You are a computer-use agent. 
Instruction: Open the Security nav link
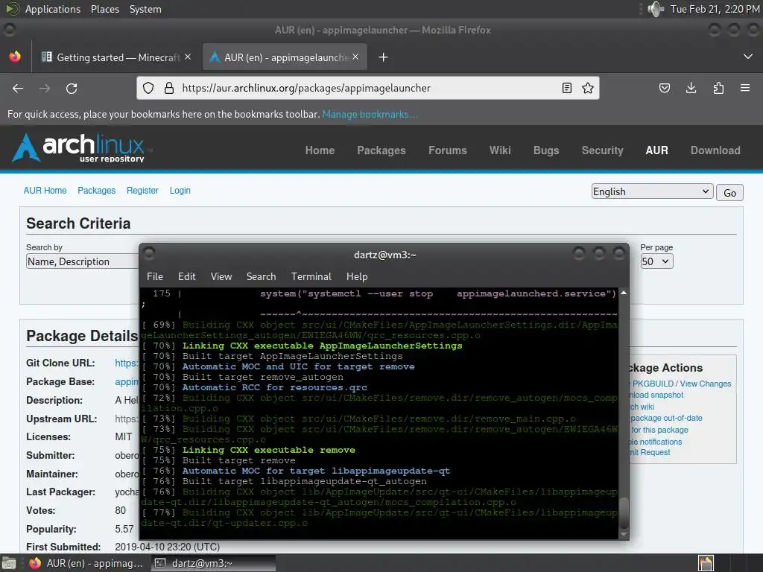point(602,150)
